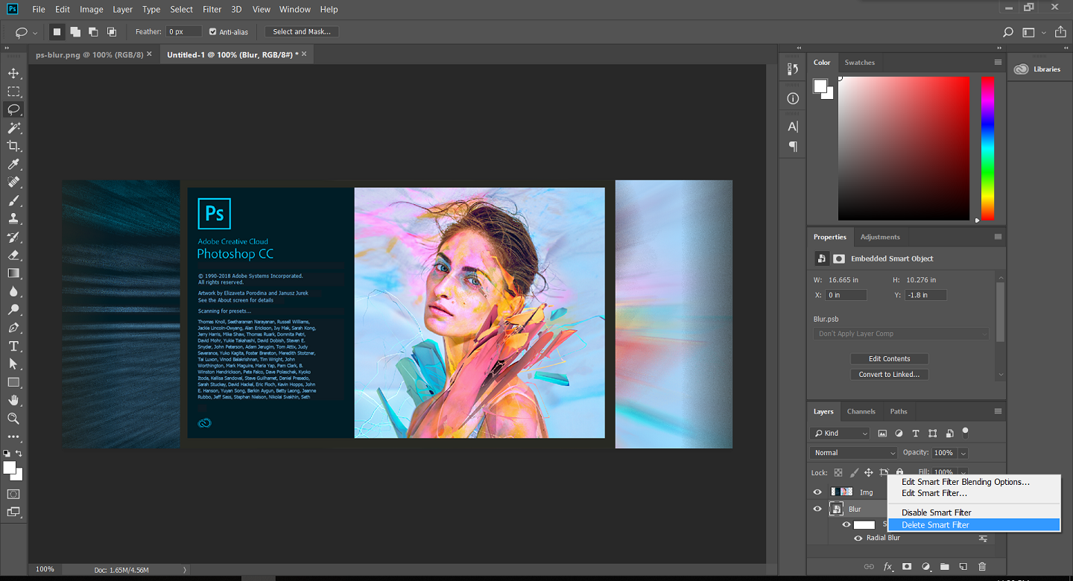Viewport: 1073px width, 581px height.
Task: Click the Change Screen Mode icon
Action: point(13,512)
